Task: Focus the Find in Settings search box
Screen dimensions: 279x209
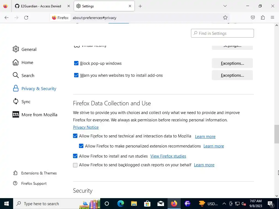Action: click(222, 33)
